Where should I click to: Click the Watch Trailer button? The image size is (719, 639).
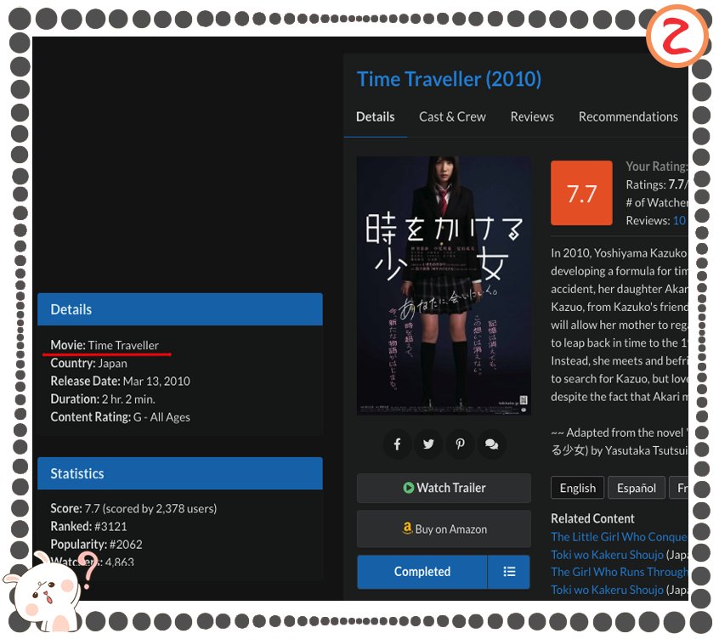click(x=444, y=489)
